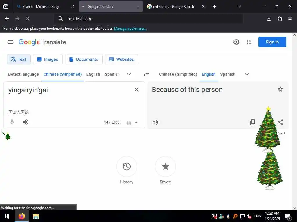Select Chinese (Simplified) as target language
Screen dimensions: 297x222
coord(178,74)
